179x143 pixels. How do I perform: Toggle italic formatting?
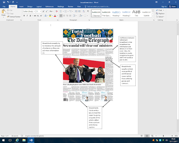pos(27,16)
